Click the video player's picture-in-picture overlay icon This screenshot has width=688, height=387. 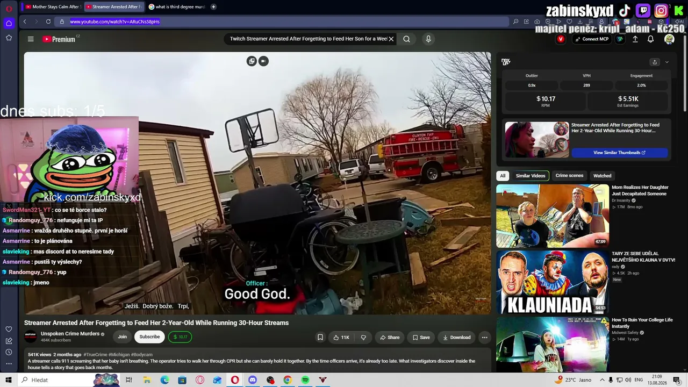[x=252, y=61]
